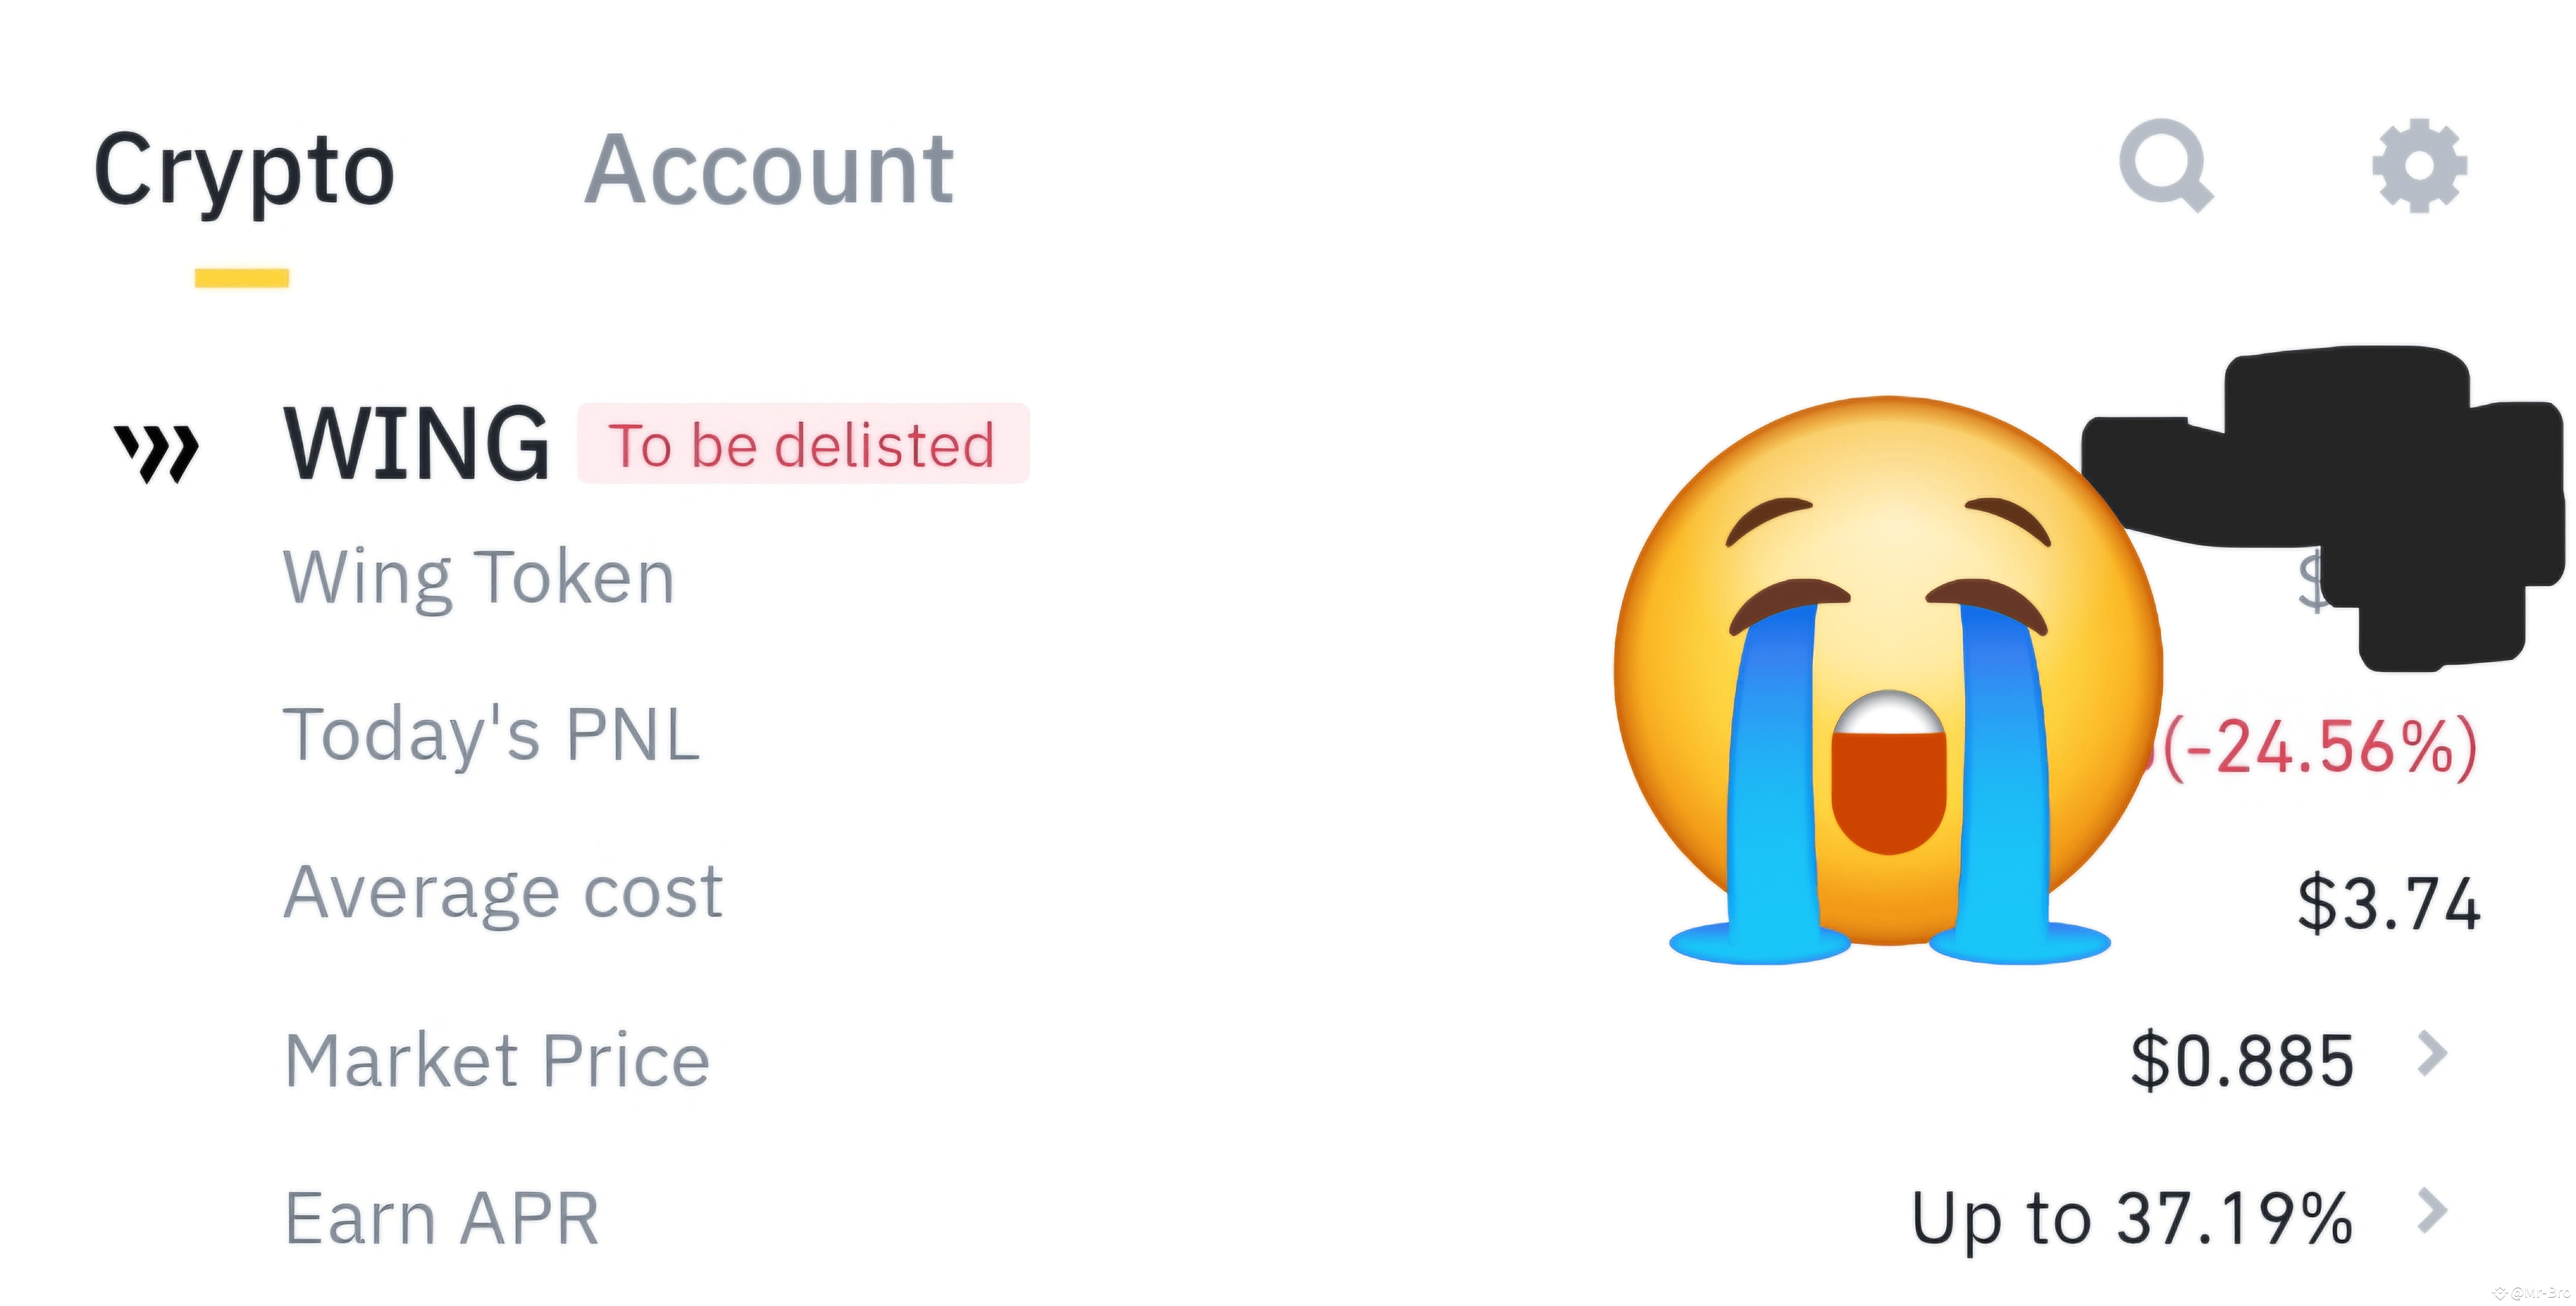Click the Average cost label
The height and width of the screenshot is (1306, 2576).
(x=503, y=891)
